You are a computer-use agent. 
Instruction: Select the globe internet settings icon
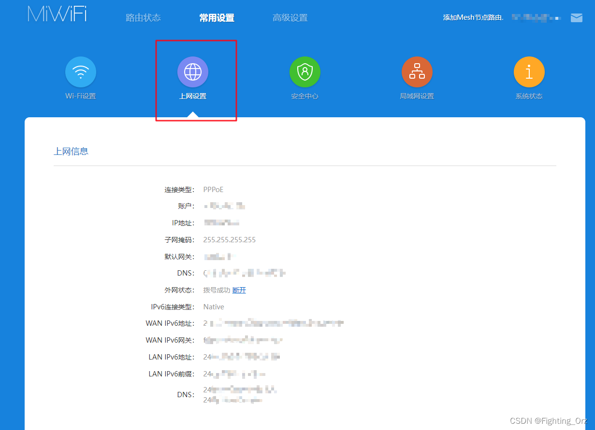tap(193, 72)
